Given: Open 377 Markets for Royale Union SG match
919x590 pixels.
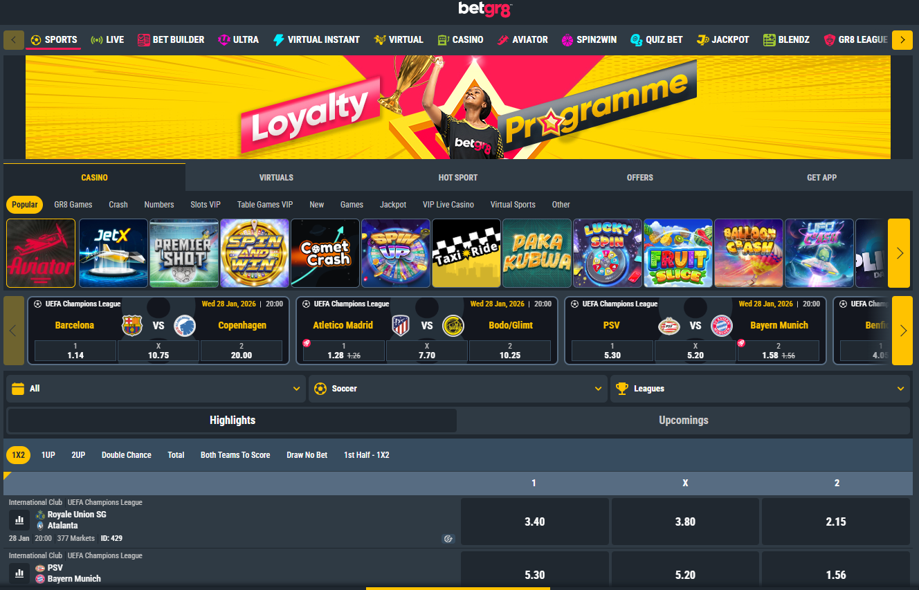Looking at the screenshot, I should (x=76, y=538).
